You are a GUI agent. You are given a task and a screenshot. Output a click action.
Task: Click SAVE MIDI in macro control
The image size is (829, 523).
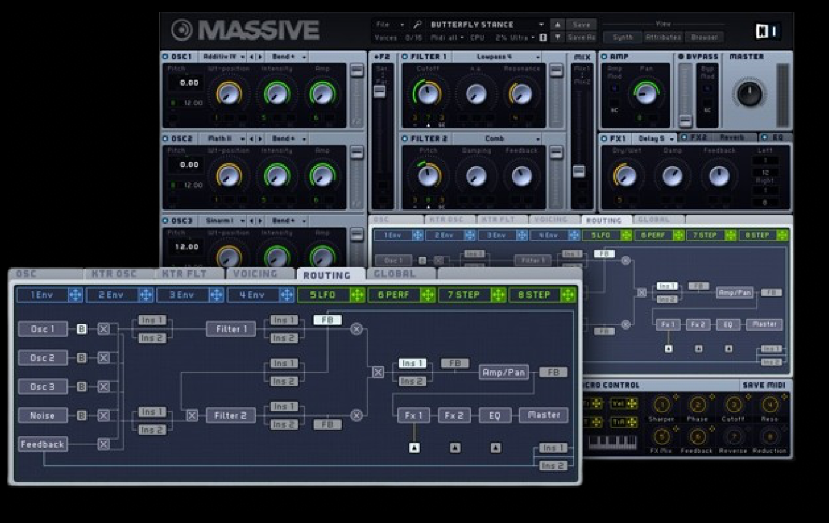tap(764, 385)
